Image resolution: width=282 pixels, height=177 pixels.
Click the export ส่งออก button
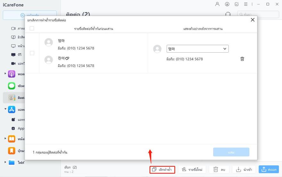click(269, 169)
